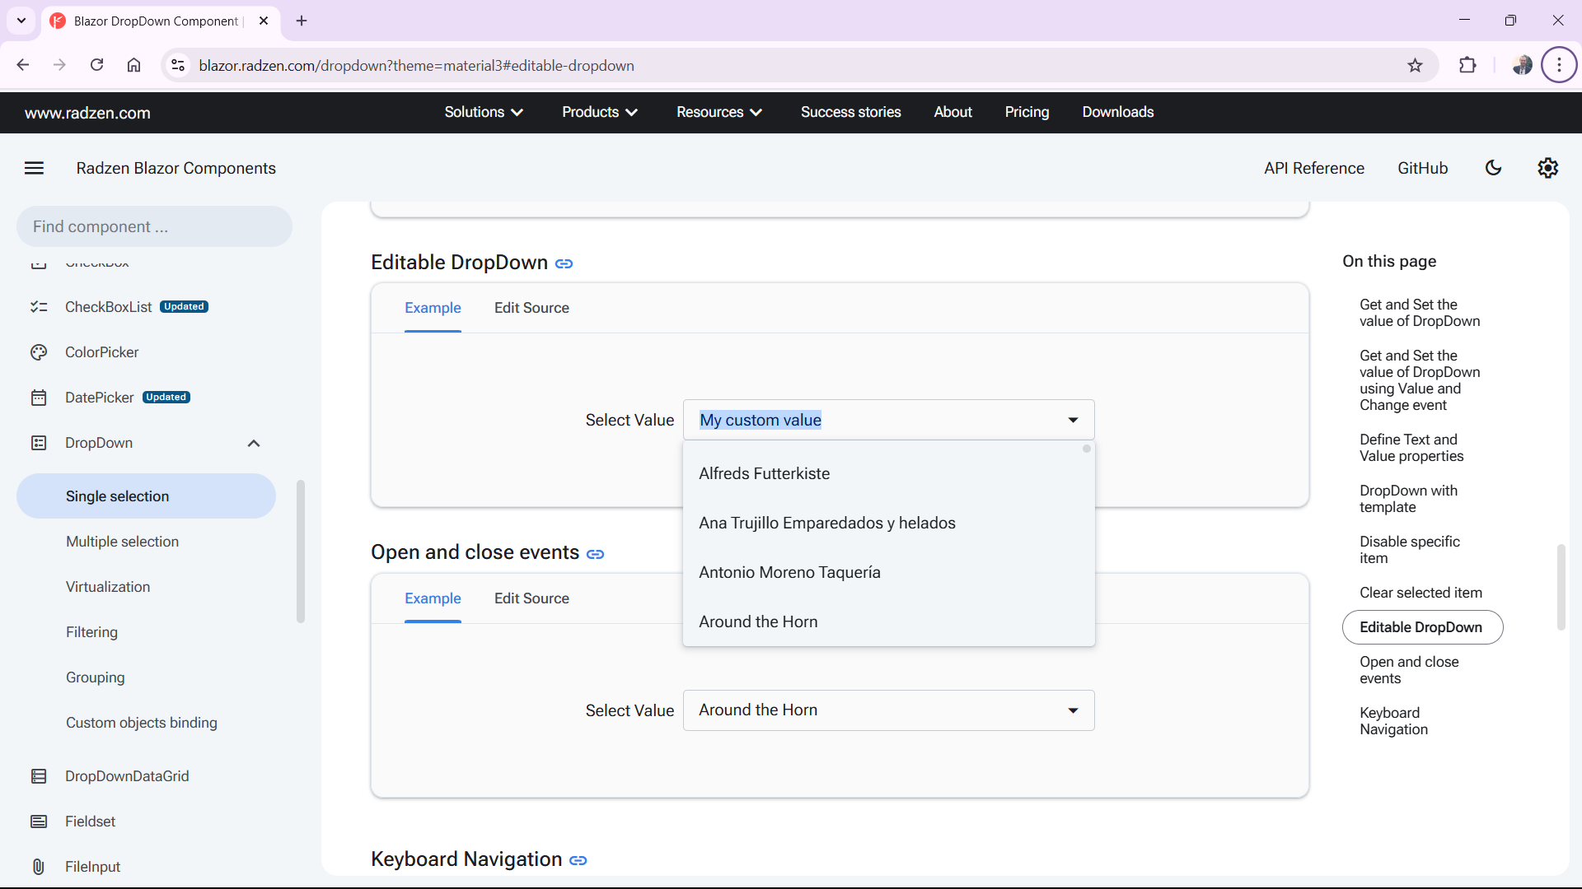The height and width of the screenshot is (889, 1582).
Task: Switch to Edit Source tab under Editable DropDown
Action: coord(531,308)
